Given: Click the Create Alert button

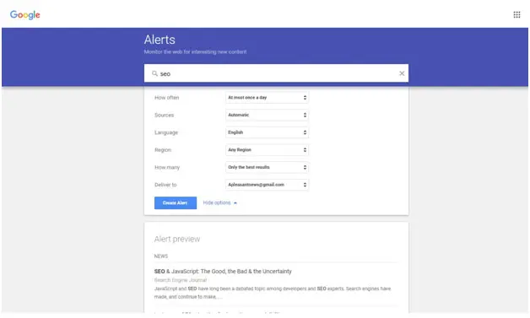Looking at the screenshot, I should click(176, 202).
